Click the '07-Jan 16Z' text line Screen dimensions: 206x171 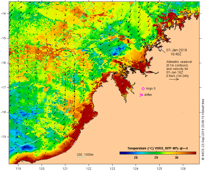[x=175, y=72]
